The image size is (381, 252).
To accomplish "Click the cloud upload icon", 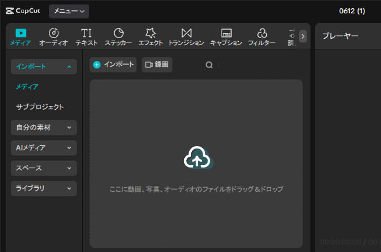I will coord(198,157).
